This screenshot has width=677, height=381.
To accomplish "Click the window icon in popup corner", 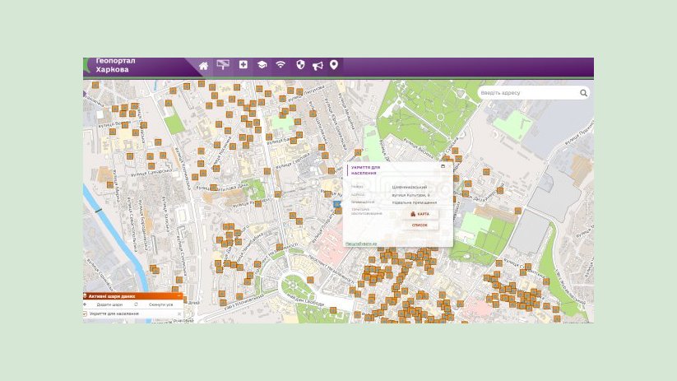I will (x=443, y=166).
